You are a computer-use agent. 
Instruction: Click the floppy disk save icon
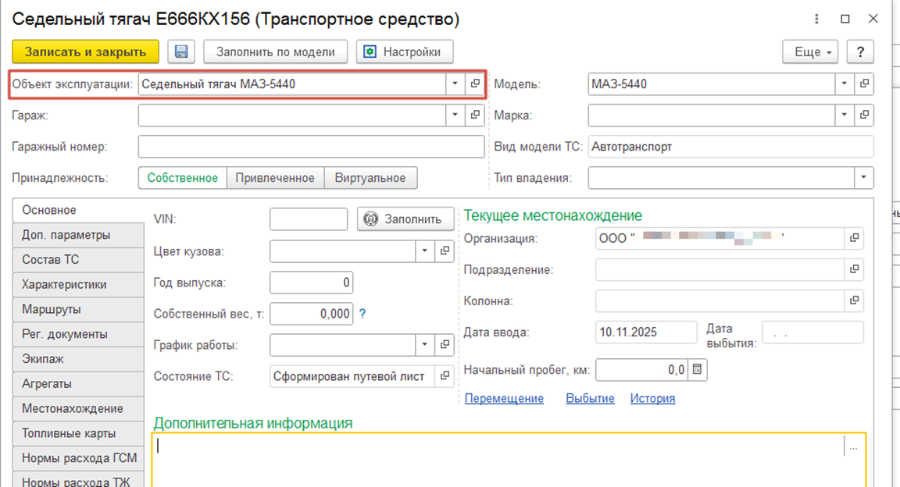(180, 52)
